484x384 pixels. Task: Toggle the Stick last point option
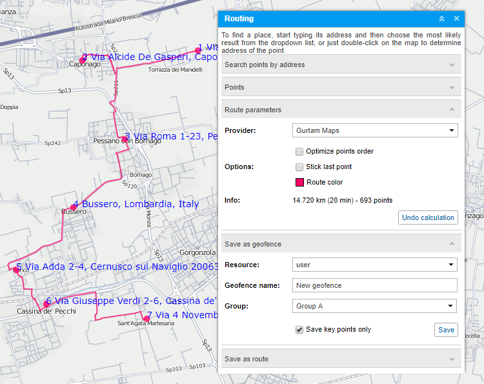(299, 167)
